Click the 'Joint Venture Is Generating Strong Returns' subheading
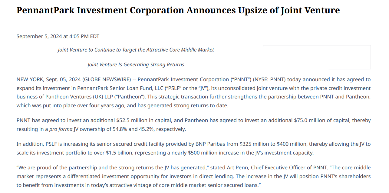 point(136,65)
